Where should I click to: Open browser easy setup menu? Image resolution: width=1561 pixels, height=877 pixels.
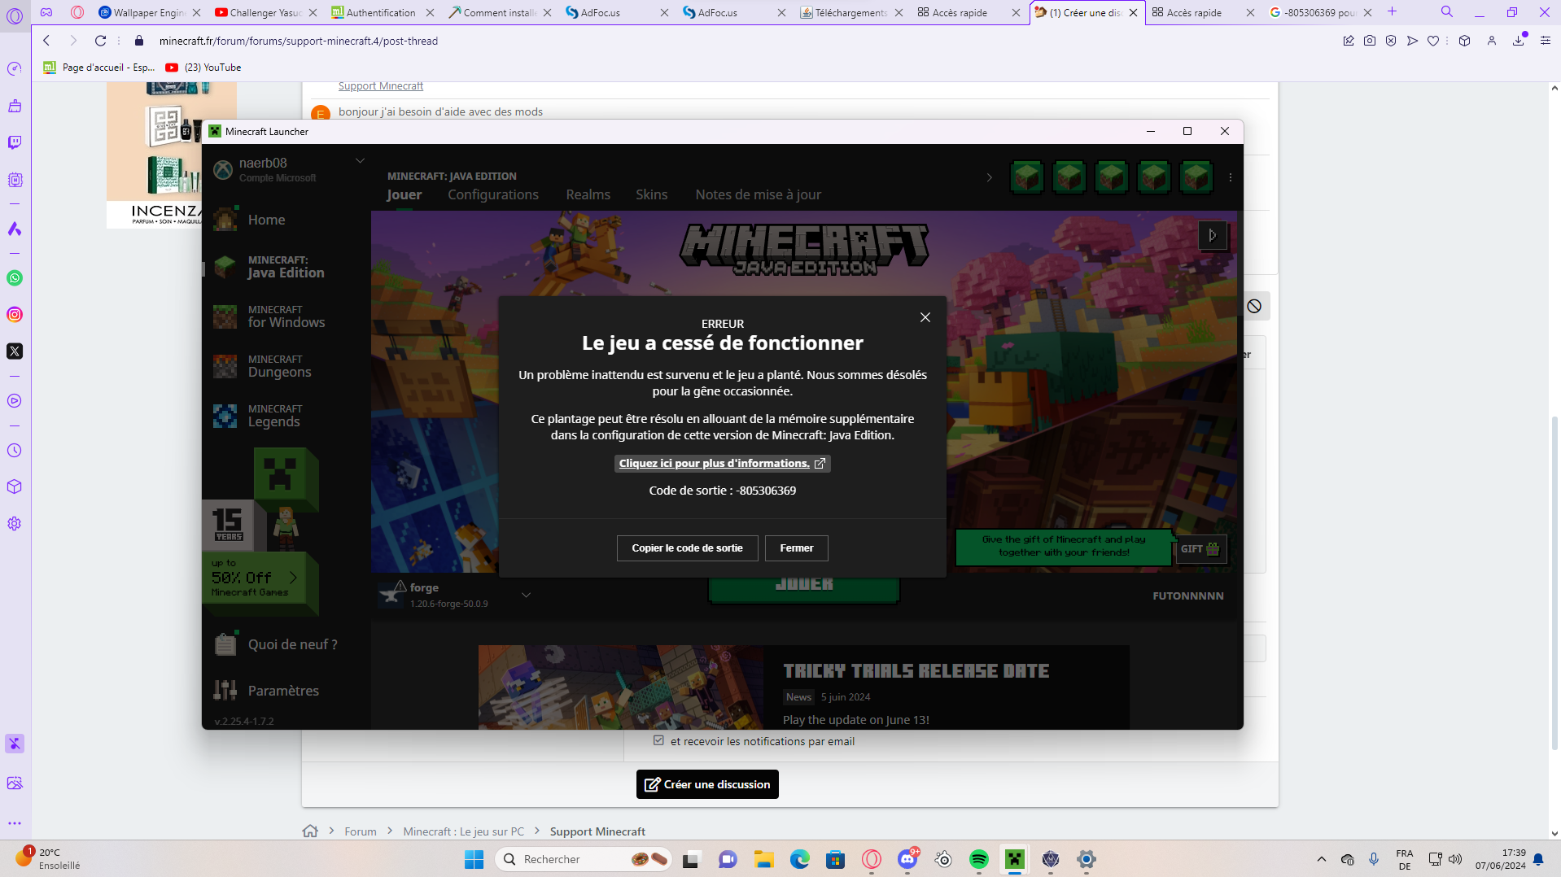[1546, 41]
